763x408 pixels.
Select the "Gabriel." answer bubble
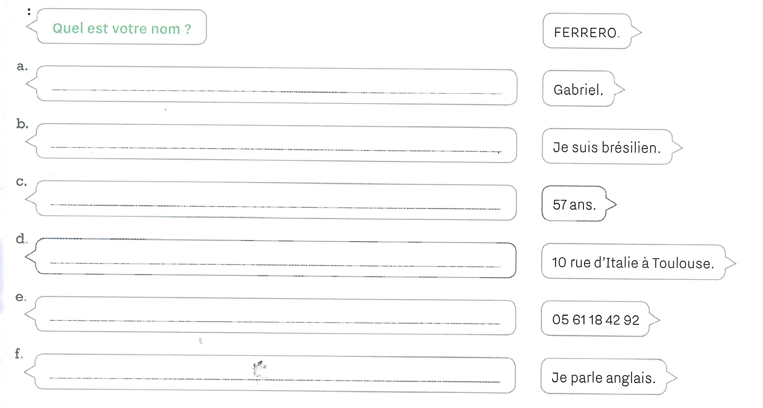tap(578, 90)
